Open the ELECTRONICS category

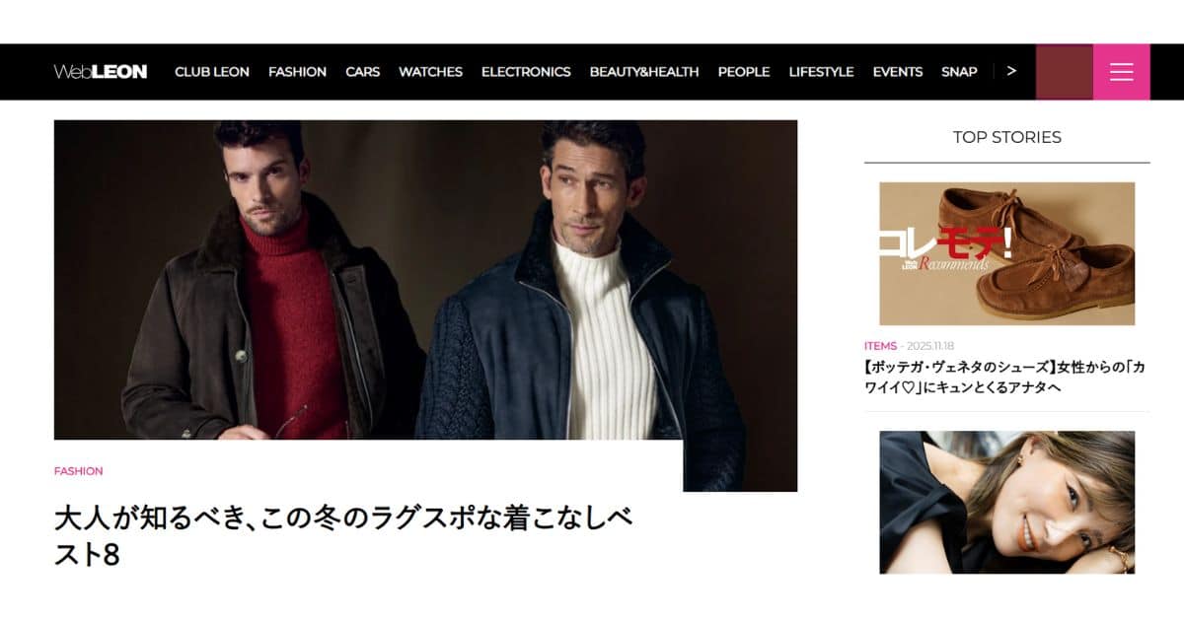coord(526,72)
